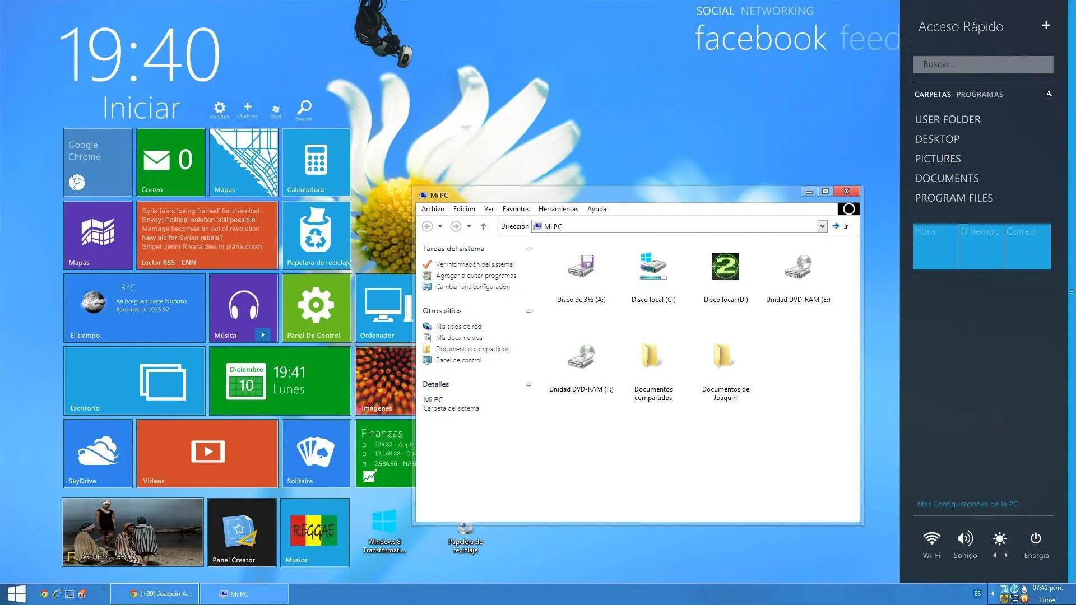Open the Favoritos menu
The image size is (1076, 605).
pyautogui.click(x=516, y=209)
